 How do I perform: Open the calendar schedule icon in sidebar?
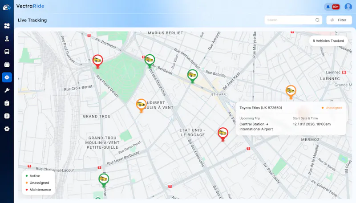click(x=7, y=65)
